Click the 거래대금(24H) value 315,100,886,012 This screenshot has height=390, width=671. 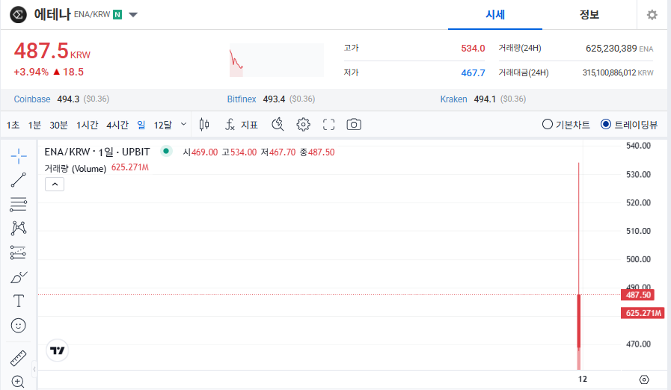609,72
